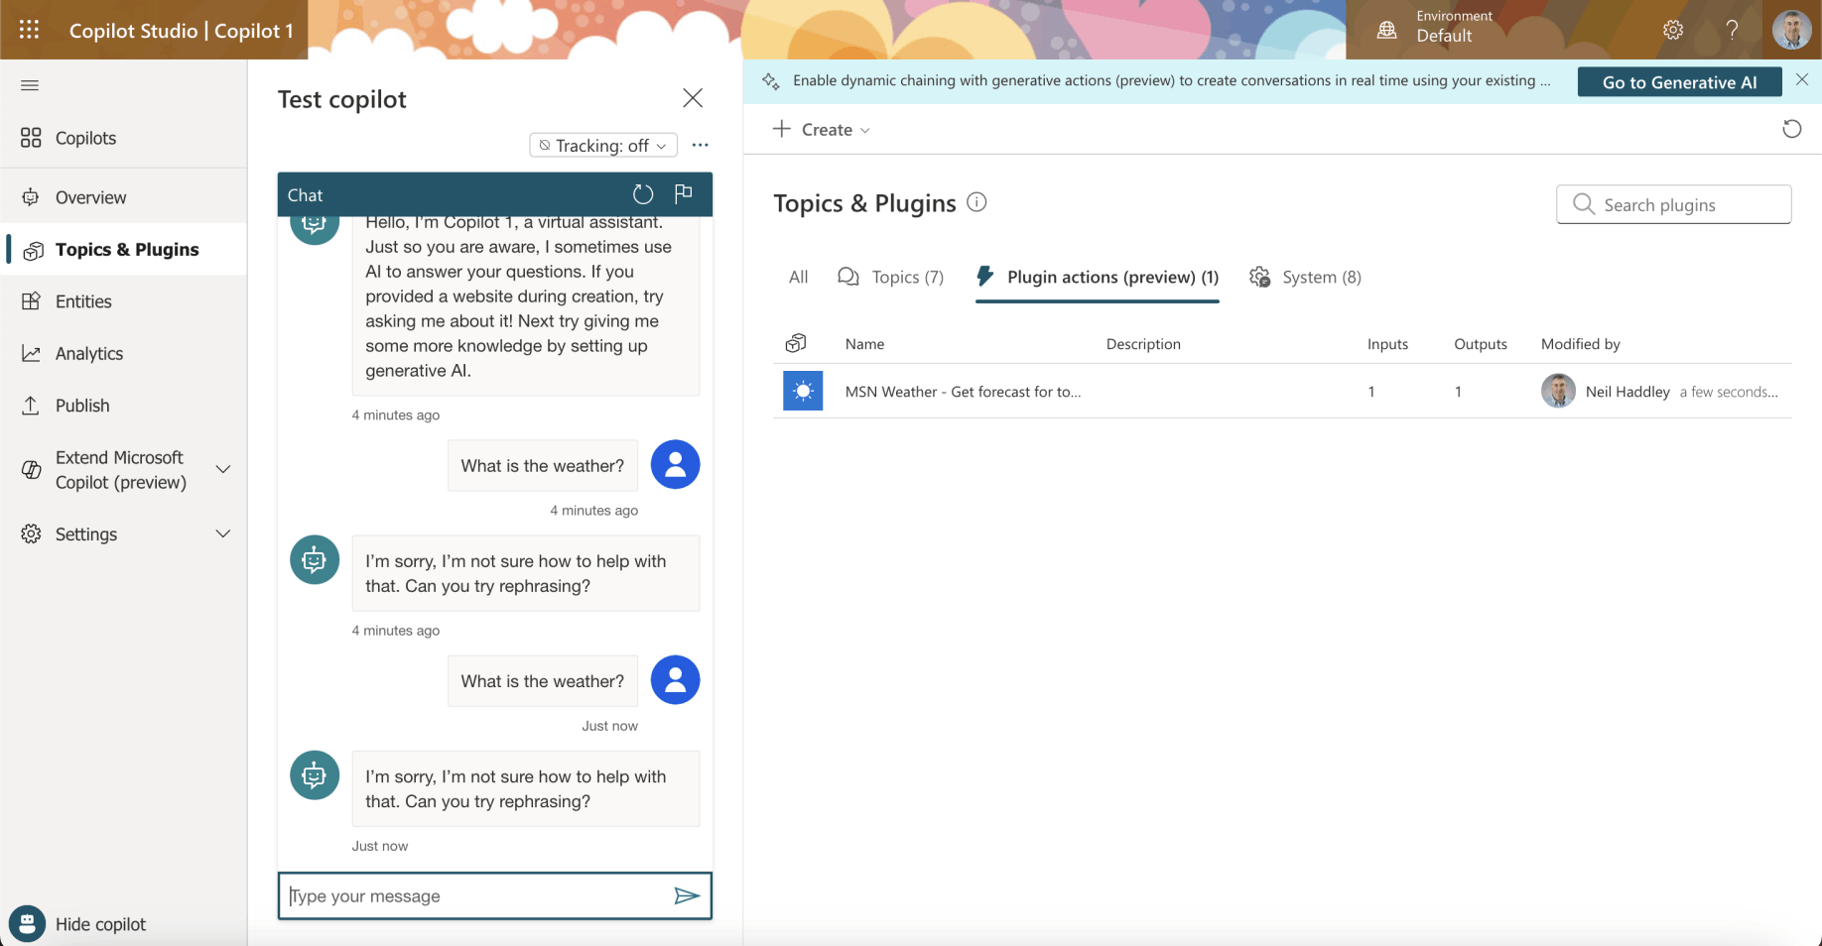Screen dimensions: 1822x946
Task: Open the Analytics page in sidebar
Action: click(x=88, y=354)
